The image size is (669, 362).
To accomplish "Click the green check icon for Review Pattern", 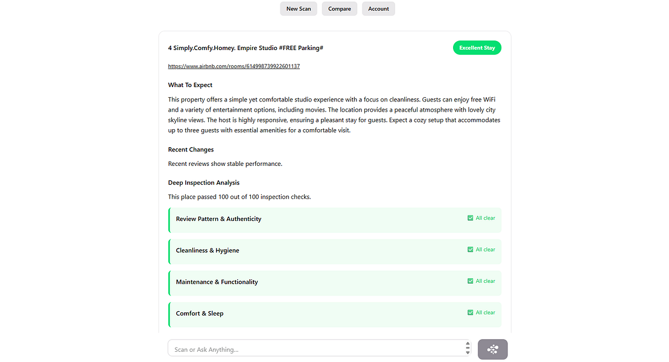I will [x=470, y=218].
